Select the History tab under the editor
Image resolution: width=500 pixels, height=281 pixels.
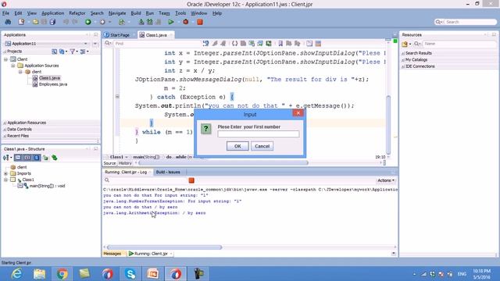pyautogui.click(x=125, y=163)
